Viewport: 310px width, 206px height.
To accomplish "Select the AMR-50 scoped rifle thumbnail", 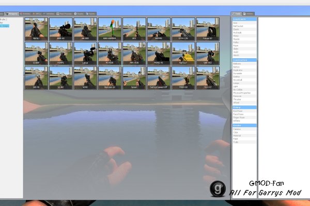I will [x=60, y=29].
